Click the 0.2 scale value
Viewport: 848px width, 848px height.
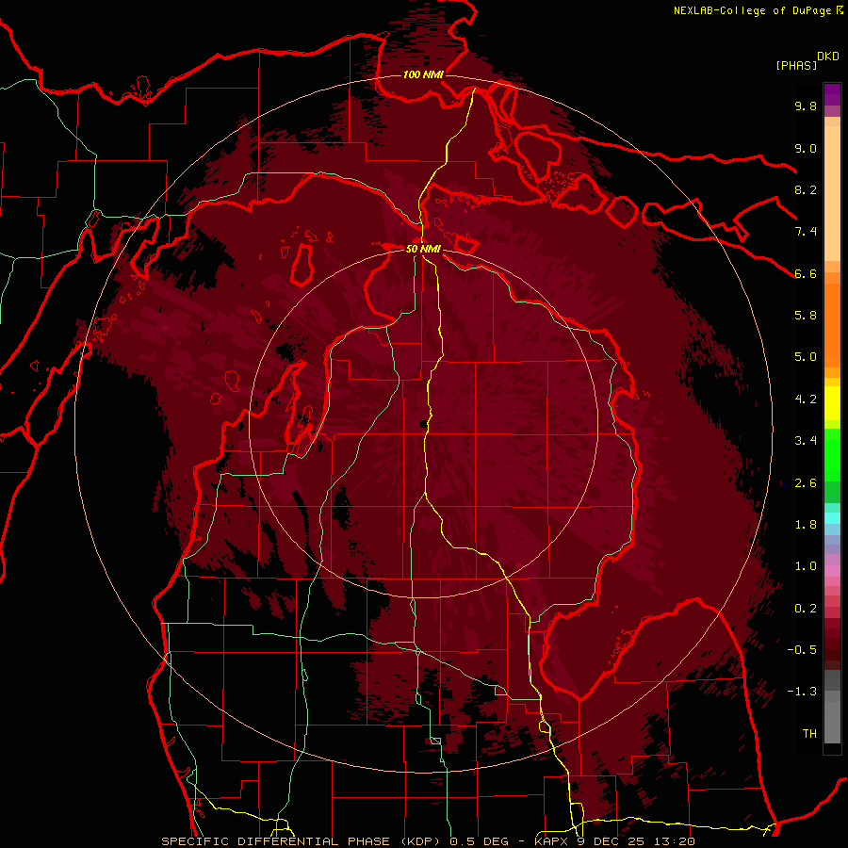click(x=806, y=609)
